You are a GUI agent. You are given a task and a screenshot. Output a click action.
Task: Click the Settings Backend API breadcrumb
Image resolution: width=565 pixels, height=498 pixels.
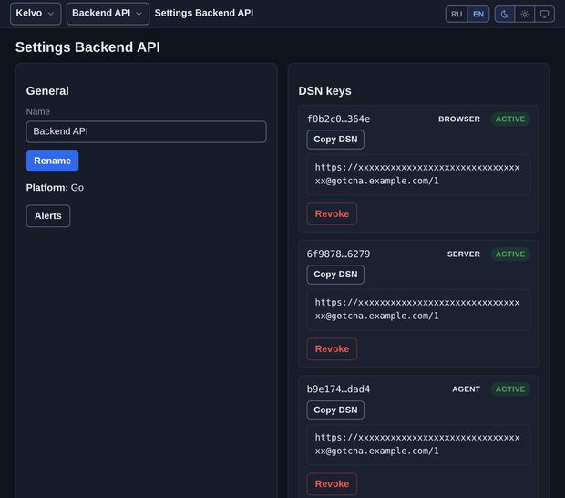[204, 13]
